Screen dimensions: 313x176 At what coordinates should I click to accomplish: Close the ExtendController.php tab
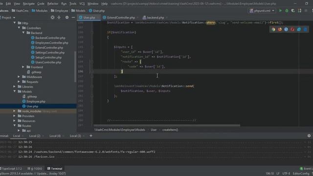[138, 18]
